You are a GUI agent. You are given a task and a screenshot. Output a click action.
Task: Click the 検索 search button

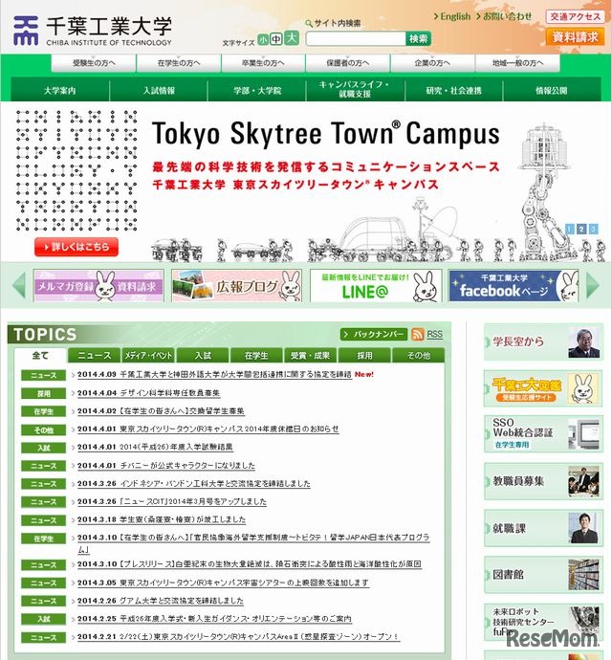coord(419,38)
